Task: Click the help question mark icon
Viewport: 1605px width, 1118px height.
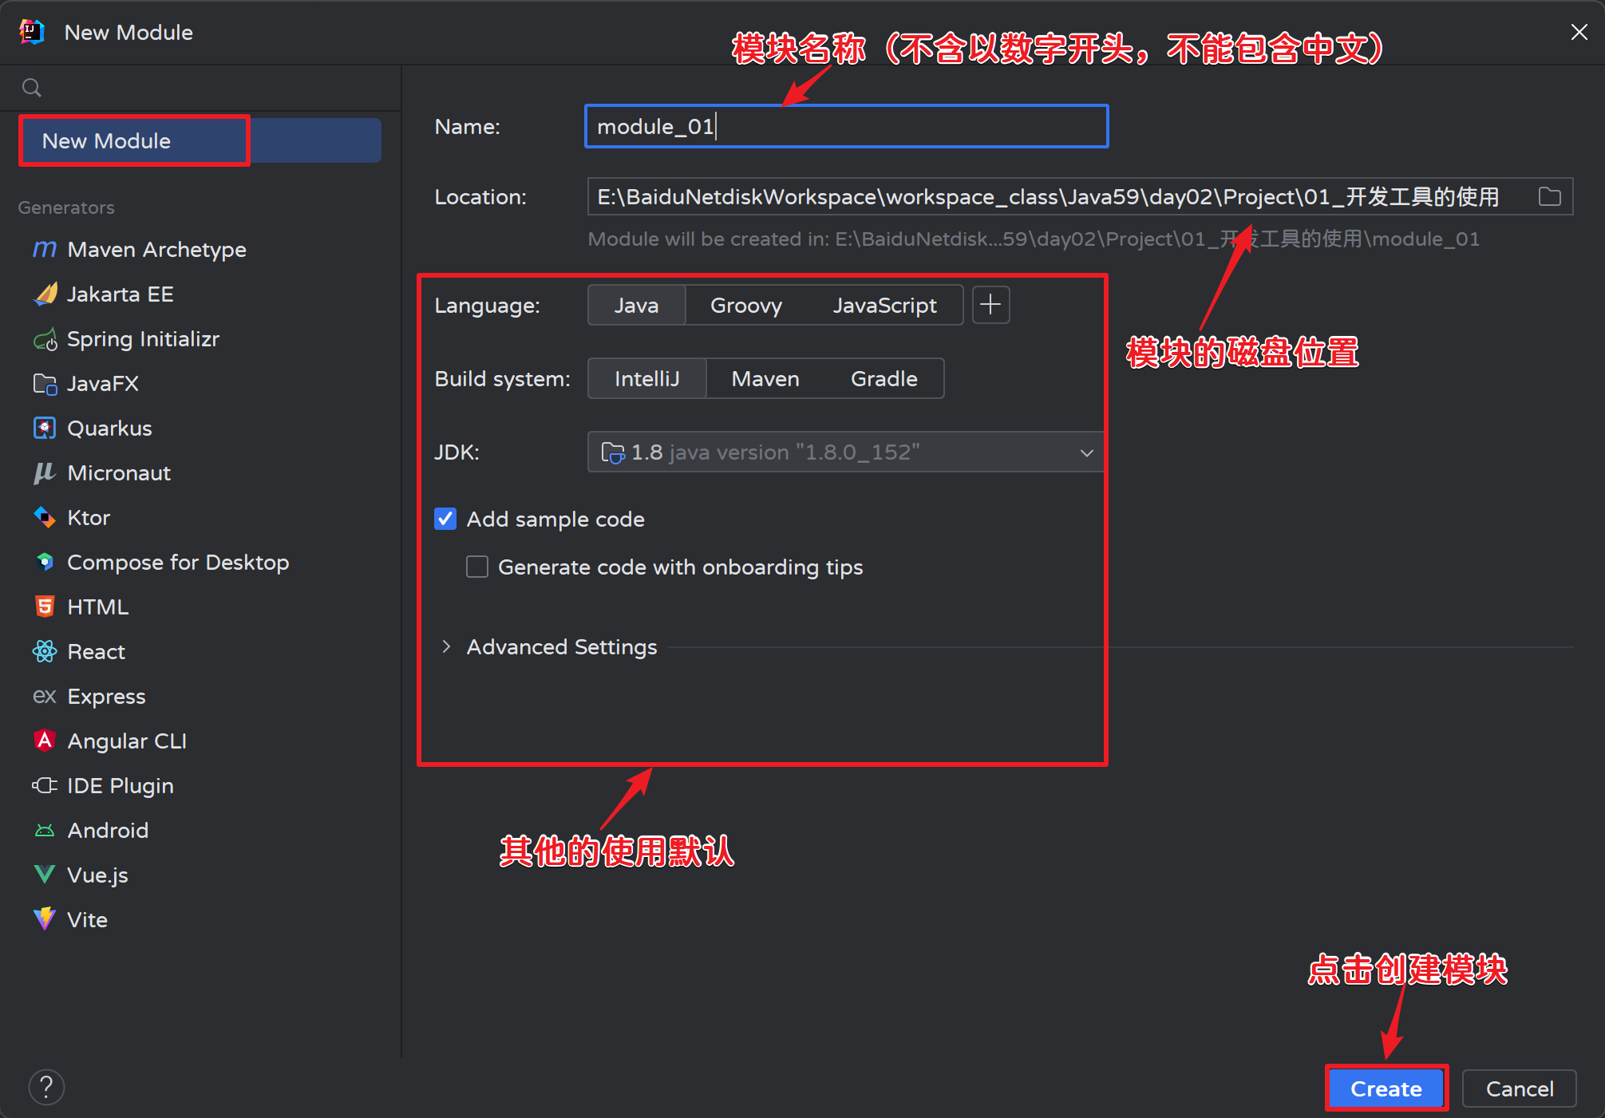Action: pyautogui.click(x=45, y=1087)
